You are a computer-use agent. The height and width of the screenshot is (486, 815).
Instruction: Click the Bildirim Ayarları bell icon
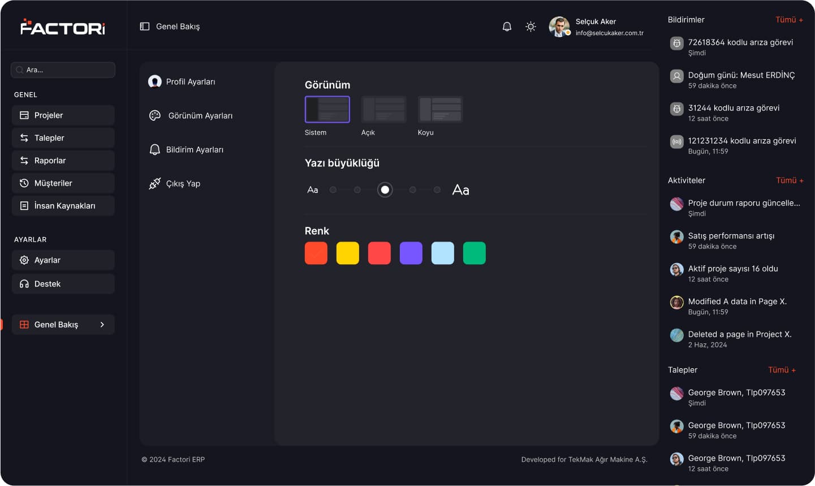click(155, 149)
